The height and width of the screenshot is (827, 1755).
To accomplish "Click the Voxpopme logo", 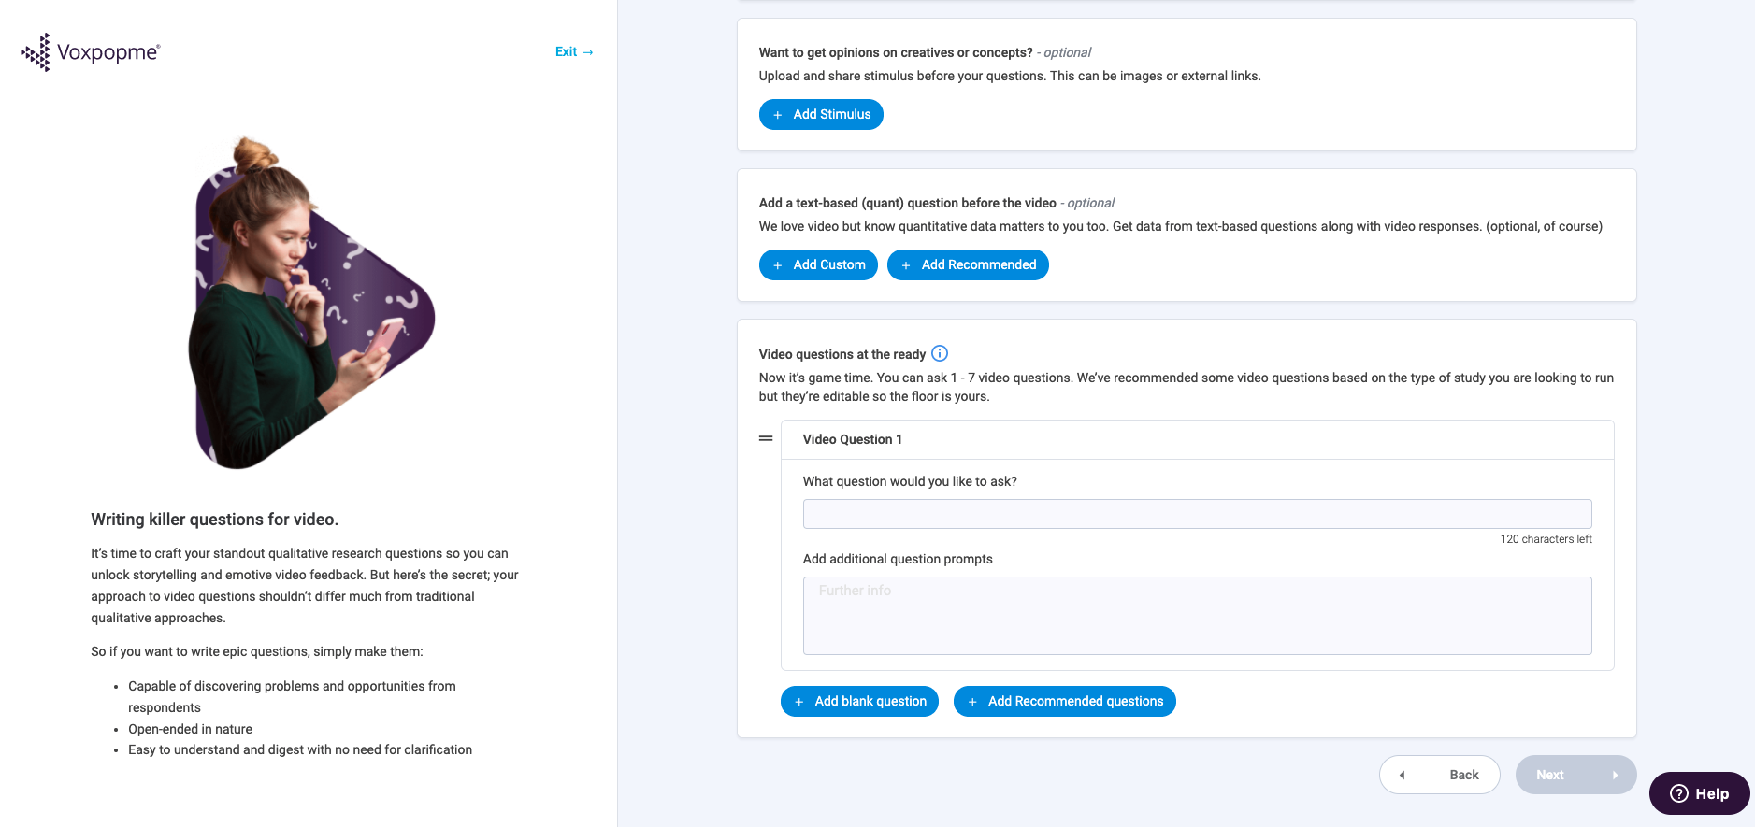I will click(x=91, y=52).
